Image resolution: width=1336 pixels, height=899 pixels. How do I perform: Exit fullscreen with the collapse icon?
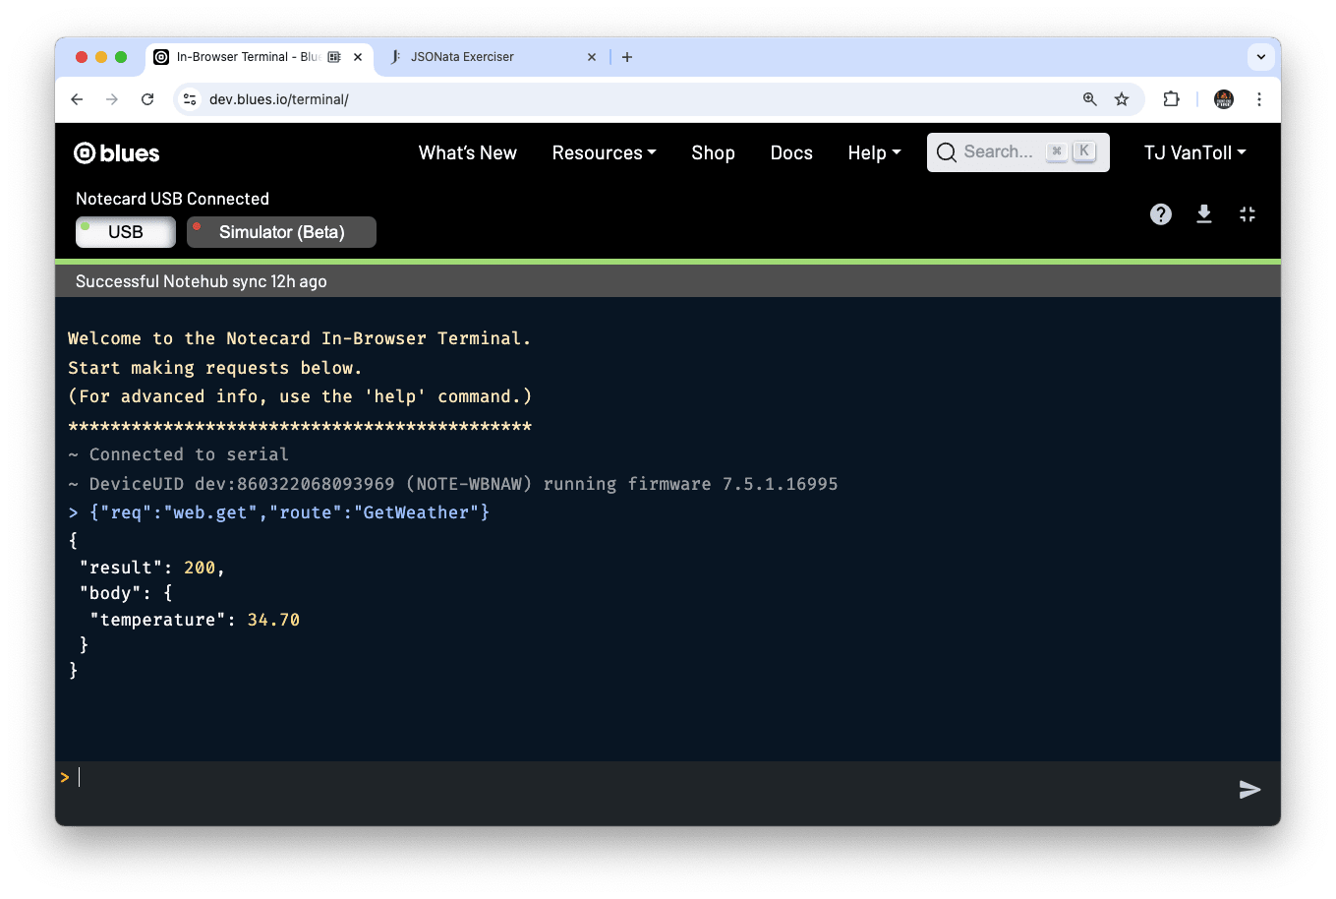(x=1248, y=214)
